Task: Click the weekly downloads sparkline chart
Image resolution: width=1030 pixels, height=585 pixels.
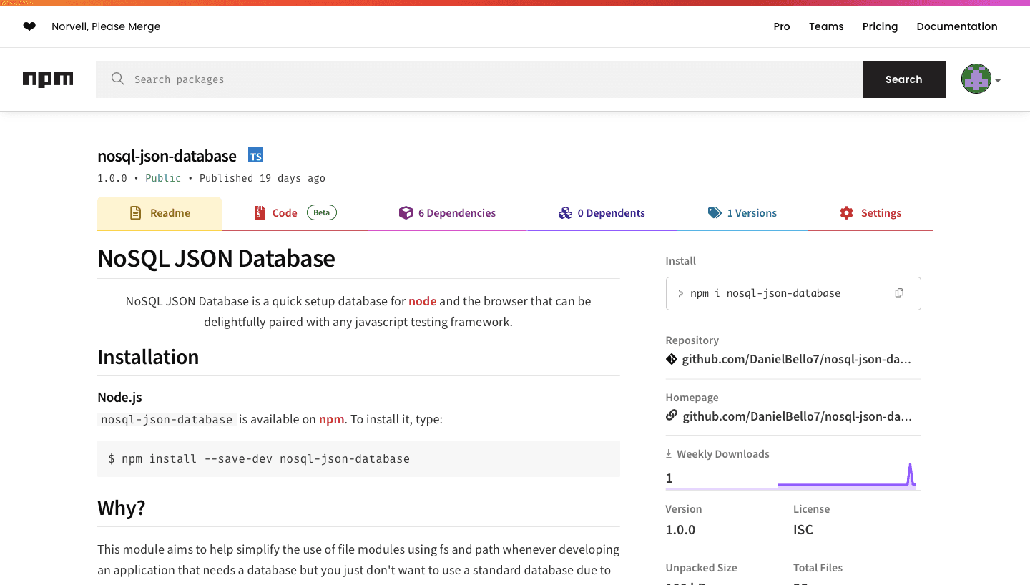Action: 846,477
